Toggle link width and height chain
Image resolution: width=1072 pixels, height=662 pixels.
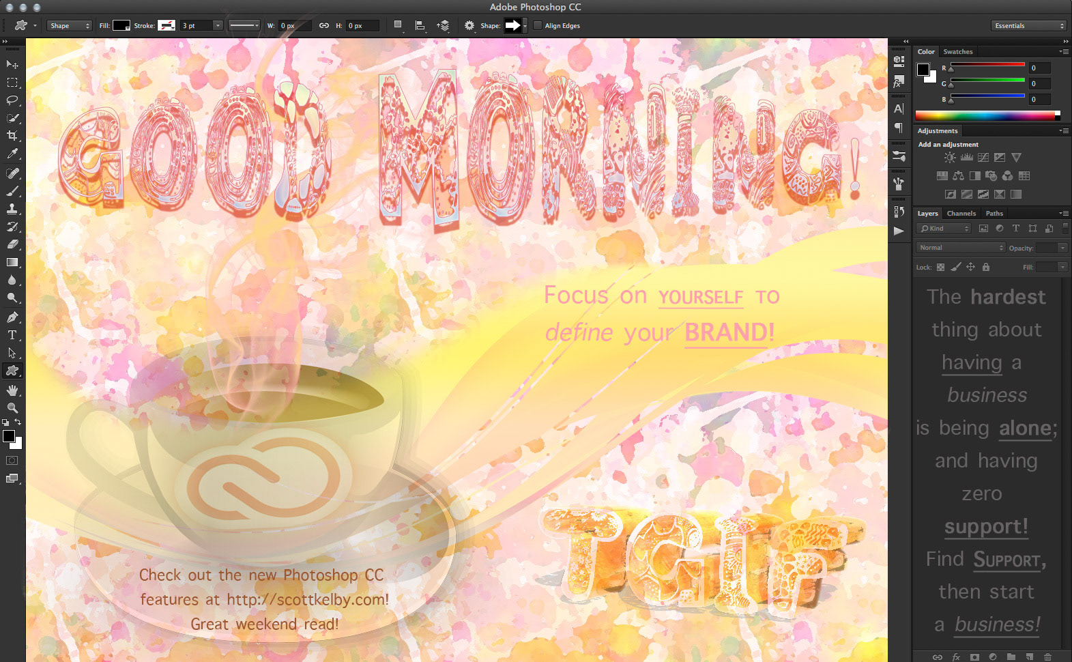(324, 26)
